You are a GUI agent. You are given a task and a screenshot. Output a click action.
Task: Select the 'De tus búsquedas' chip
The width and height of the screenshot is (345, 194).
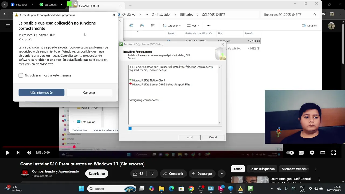tap(262, 169)
